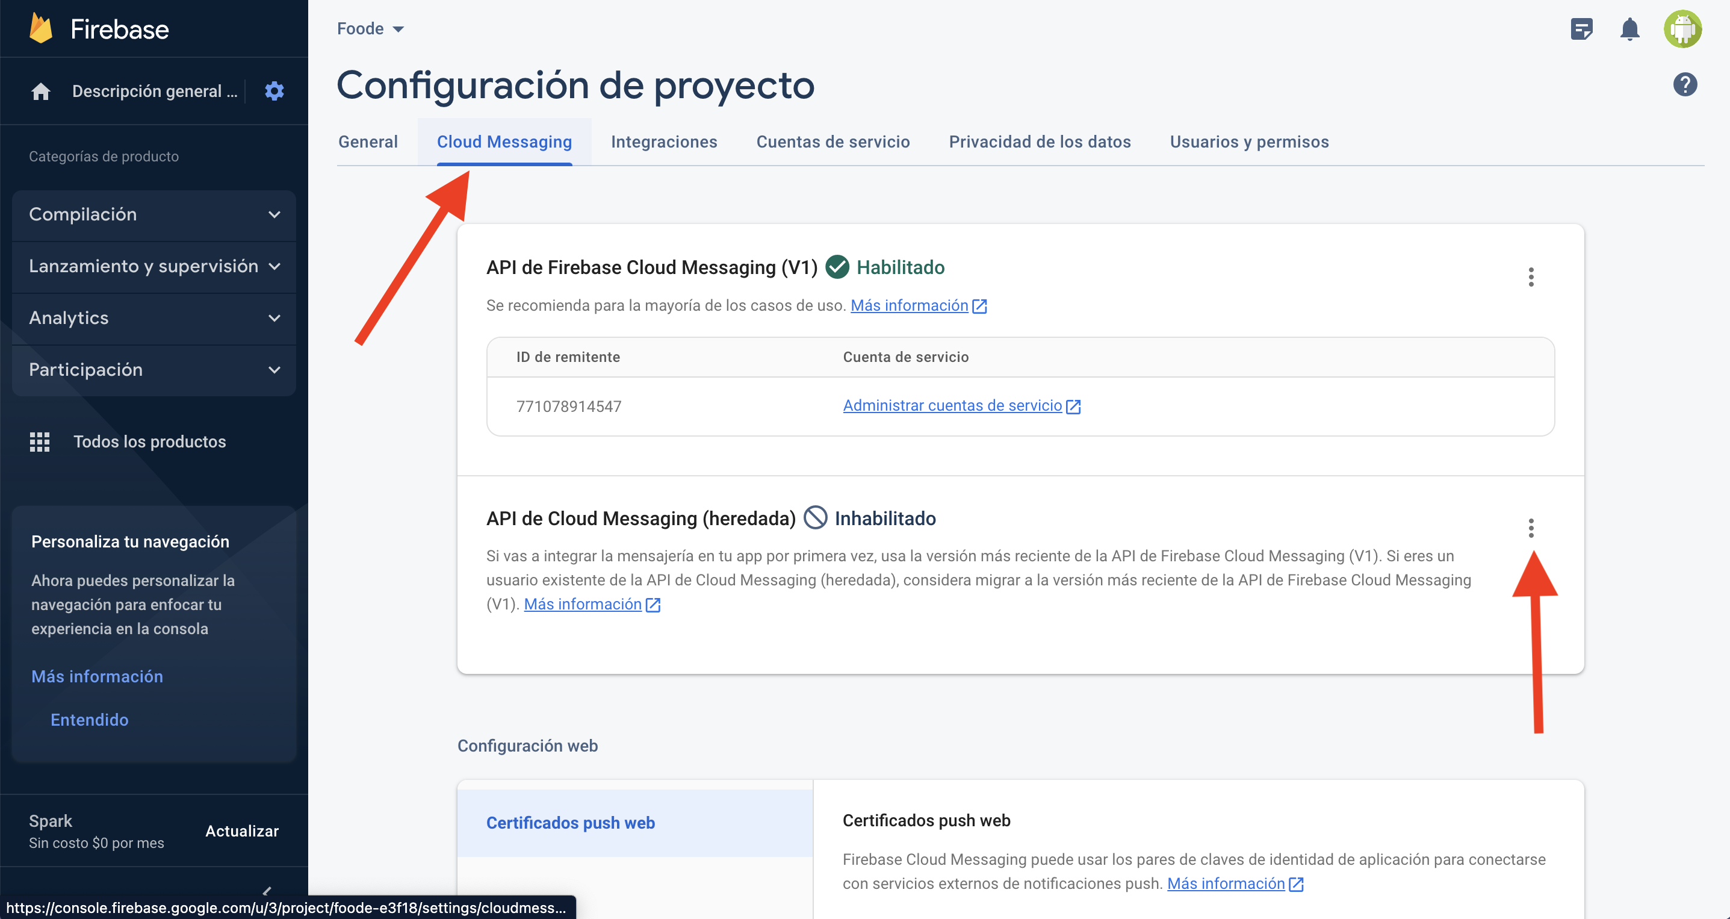1730x919 pixels.
Task: Click the Todos los productos grid icon
Action: pyautogui.click(x=40, y=441)
